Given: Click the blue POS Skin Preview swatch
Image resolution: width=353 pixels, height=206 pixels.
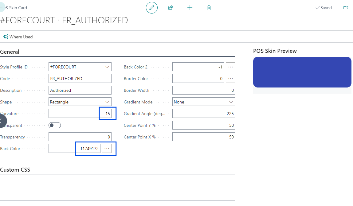Looking at the screenshot, I should [302, 72].
